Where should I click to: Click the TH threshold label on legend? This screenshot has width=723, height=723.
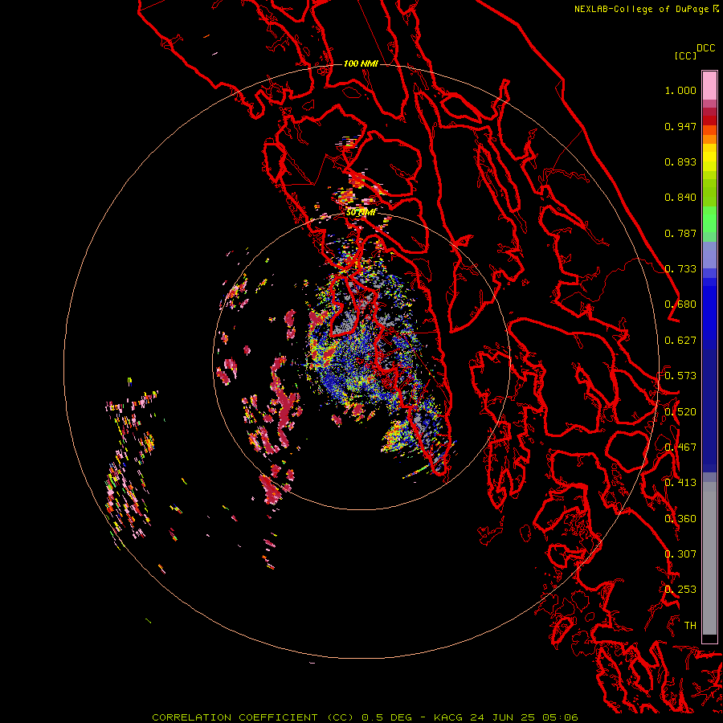(x=690, y=626)
